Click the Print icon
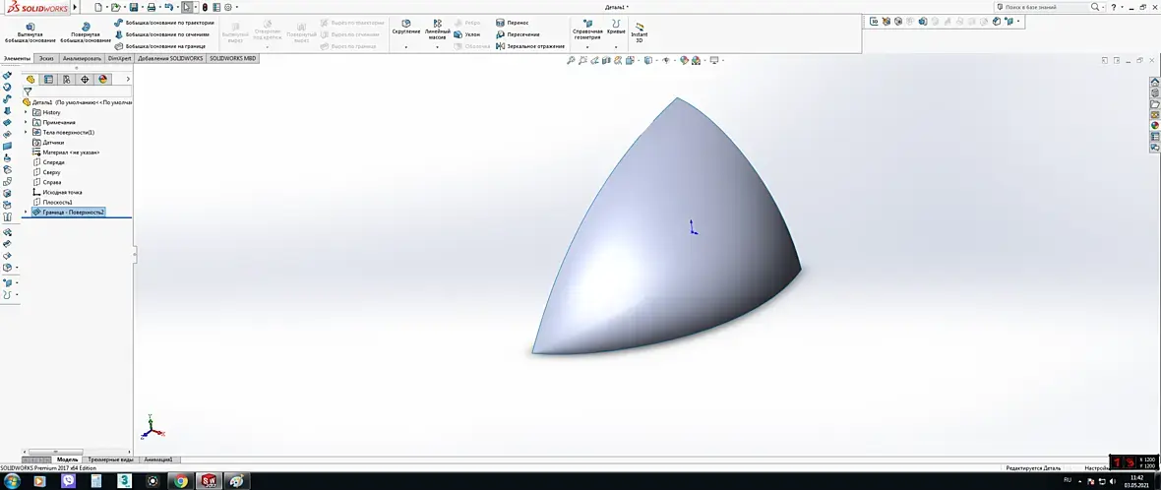1161x490 pixels. [x=152, y=8]
